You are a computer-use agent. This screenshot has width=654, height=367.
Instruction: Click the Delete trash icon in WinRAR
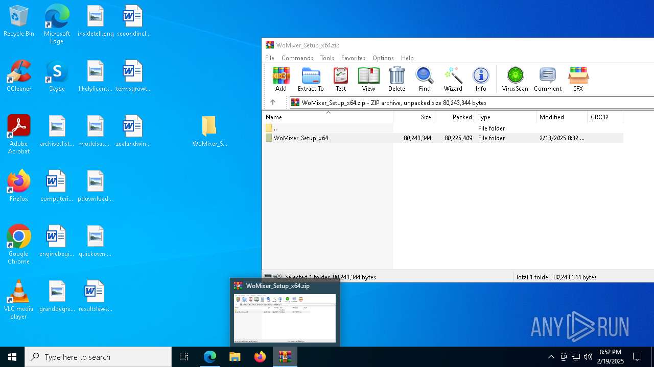[396, 79]
